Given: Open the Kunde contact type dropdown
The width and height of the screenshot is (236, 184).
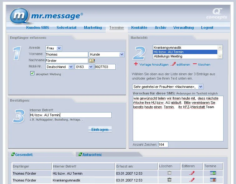Looking at the screenshot, I should click(x=107, y=54).
